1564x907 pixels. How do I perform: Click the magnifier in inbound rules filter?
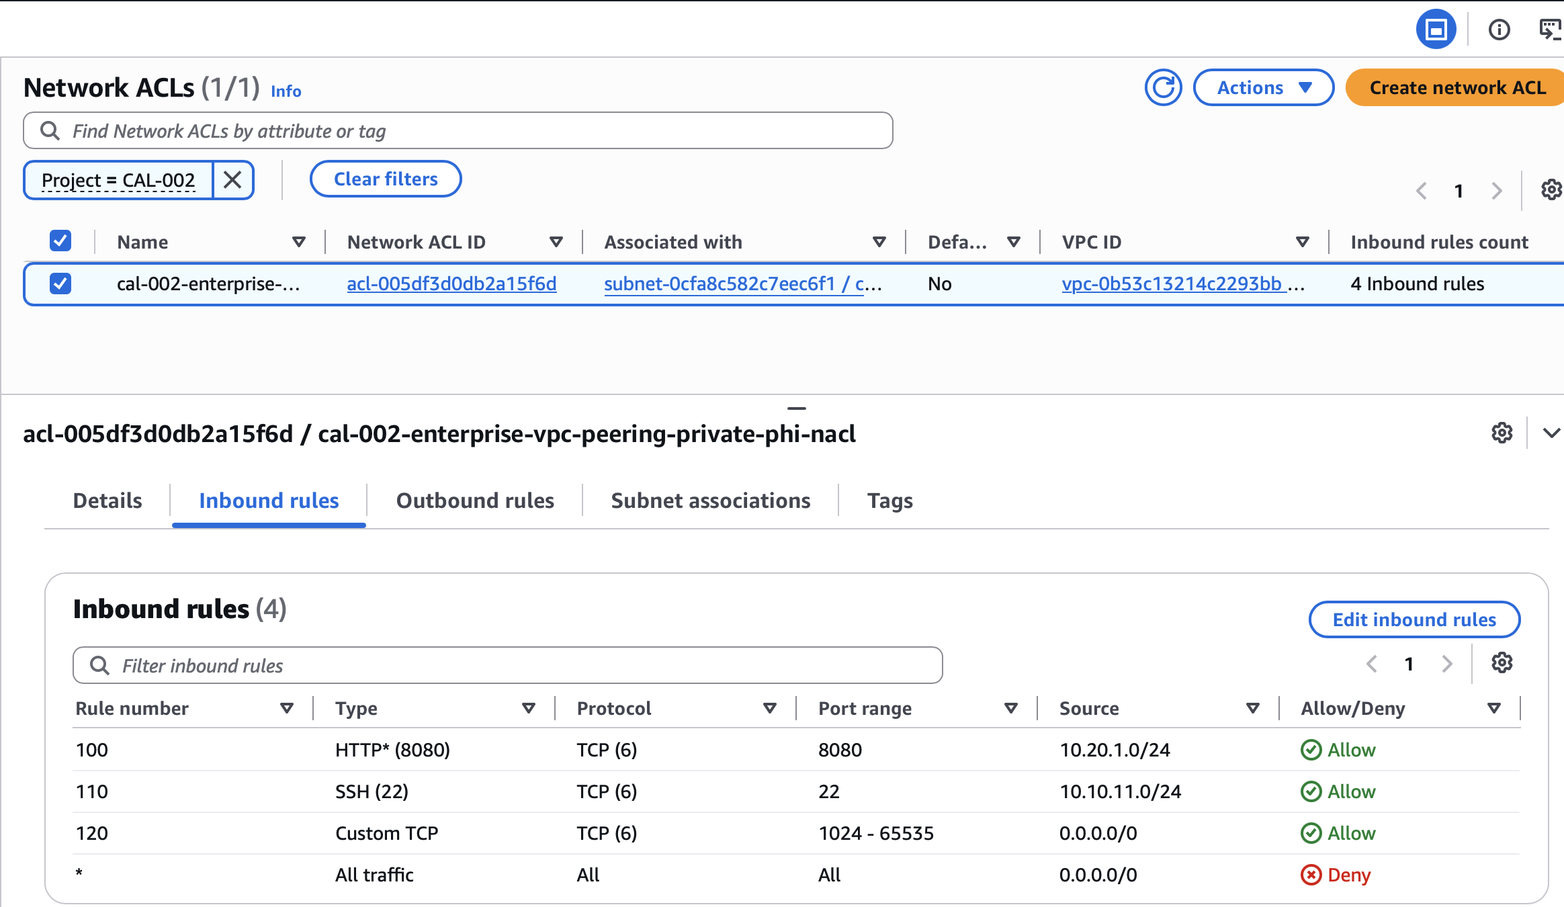(x=99, y=665)
